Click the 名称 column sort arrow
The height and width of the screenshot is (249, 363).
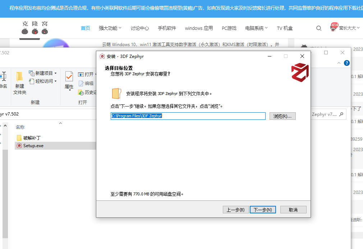61,123
